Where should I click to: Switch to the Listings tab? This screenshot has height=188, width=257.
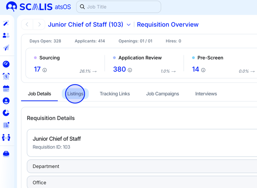click(75, 94)
